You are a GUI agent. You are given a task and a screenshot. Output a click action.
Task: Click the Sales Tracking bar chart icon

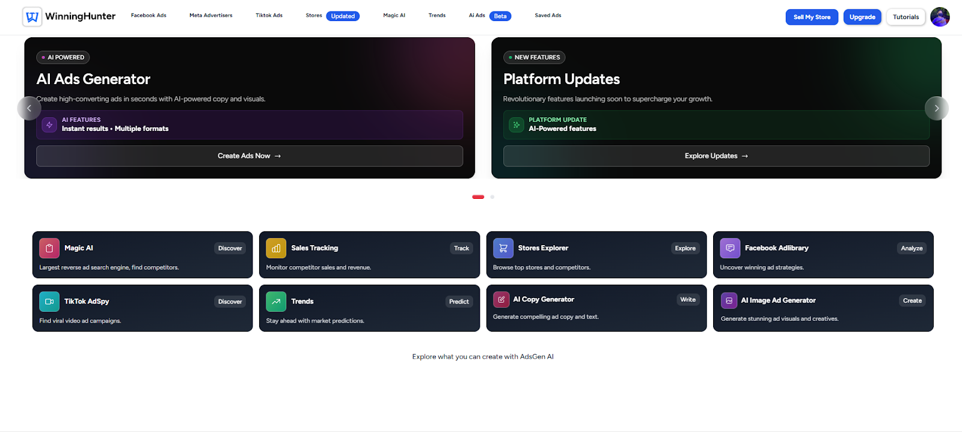click(x=276, y=248)
